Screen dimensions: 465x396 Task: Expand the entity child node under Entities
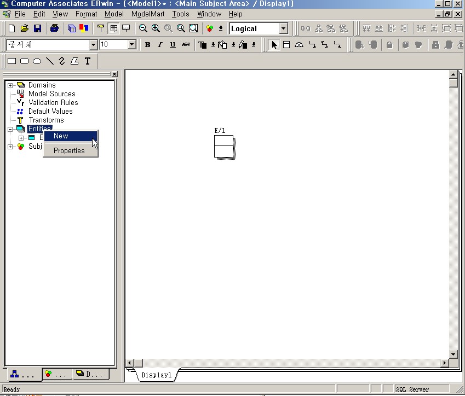point(21,138)
